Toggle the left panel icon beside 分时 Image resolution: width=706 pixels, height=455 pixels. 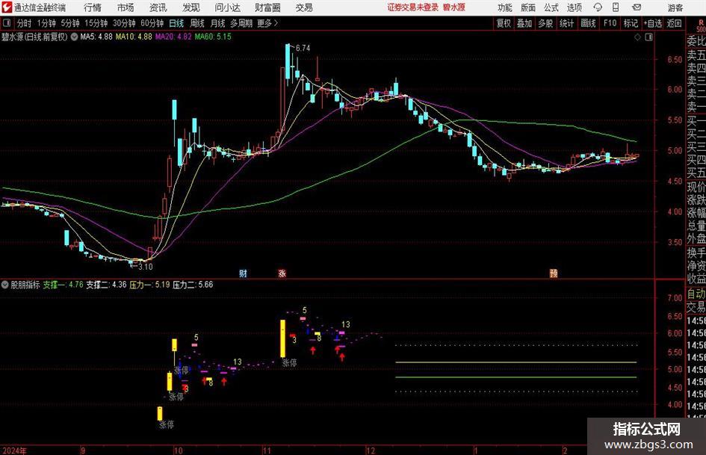point(7,23)
